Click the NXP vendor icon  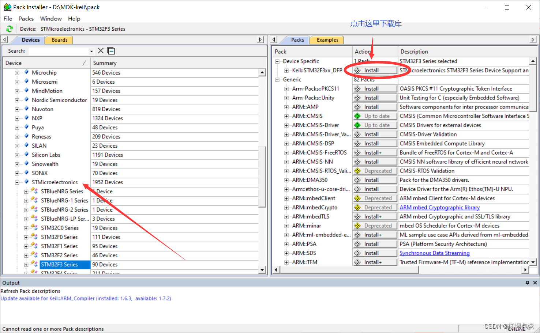tap(26, 118)
